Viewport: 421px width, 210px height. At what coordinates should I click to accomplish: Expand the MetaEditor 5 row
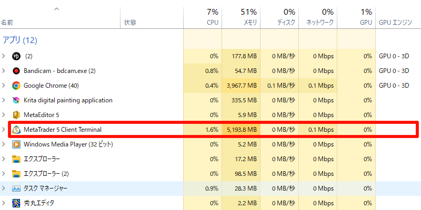click(x=4, y=115)
